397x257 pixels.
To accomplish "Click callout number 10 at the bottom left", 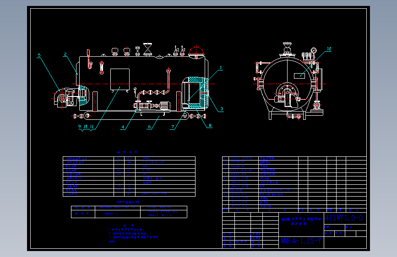I will [86, 127].
